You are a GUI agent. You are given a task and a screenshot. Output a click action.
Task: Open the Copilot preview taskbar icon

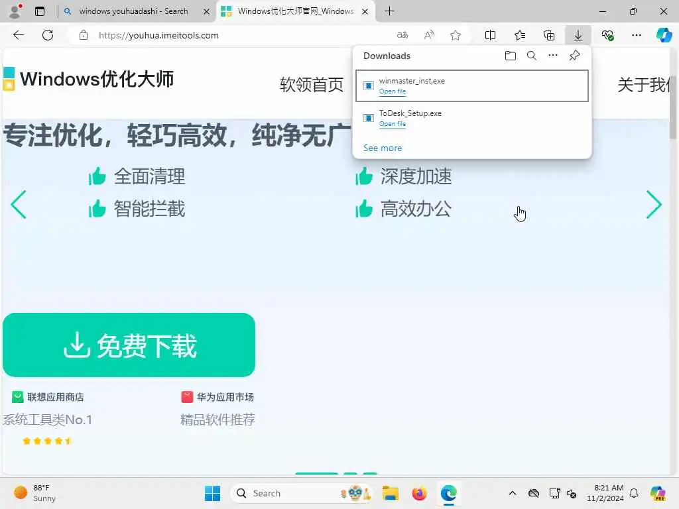pos(658,493)
